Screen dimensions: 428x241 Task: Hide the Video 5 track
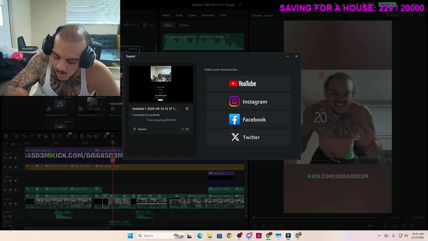click(x=15, y=158)
